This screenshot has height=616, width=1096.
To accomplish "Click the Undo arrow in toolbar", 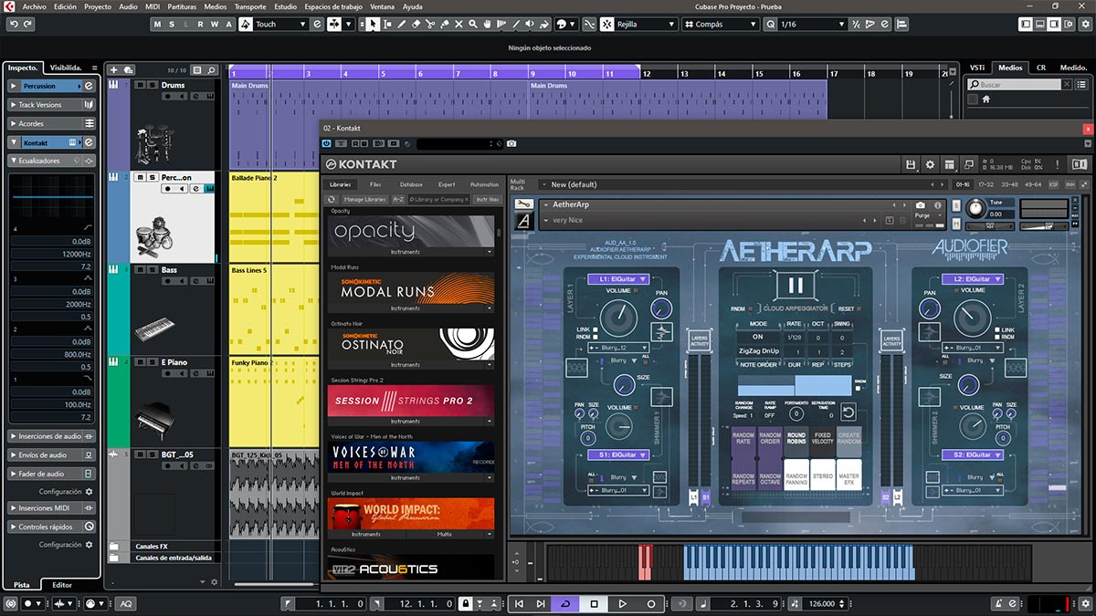I will coord(14,24).
